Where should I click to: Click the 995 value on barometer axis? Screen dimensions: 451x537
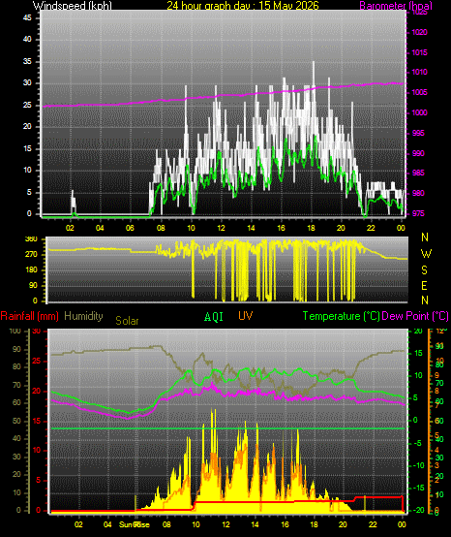(x=418, y=133)
